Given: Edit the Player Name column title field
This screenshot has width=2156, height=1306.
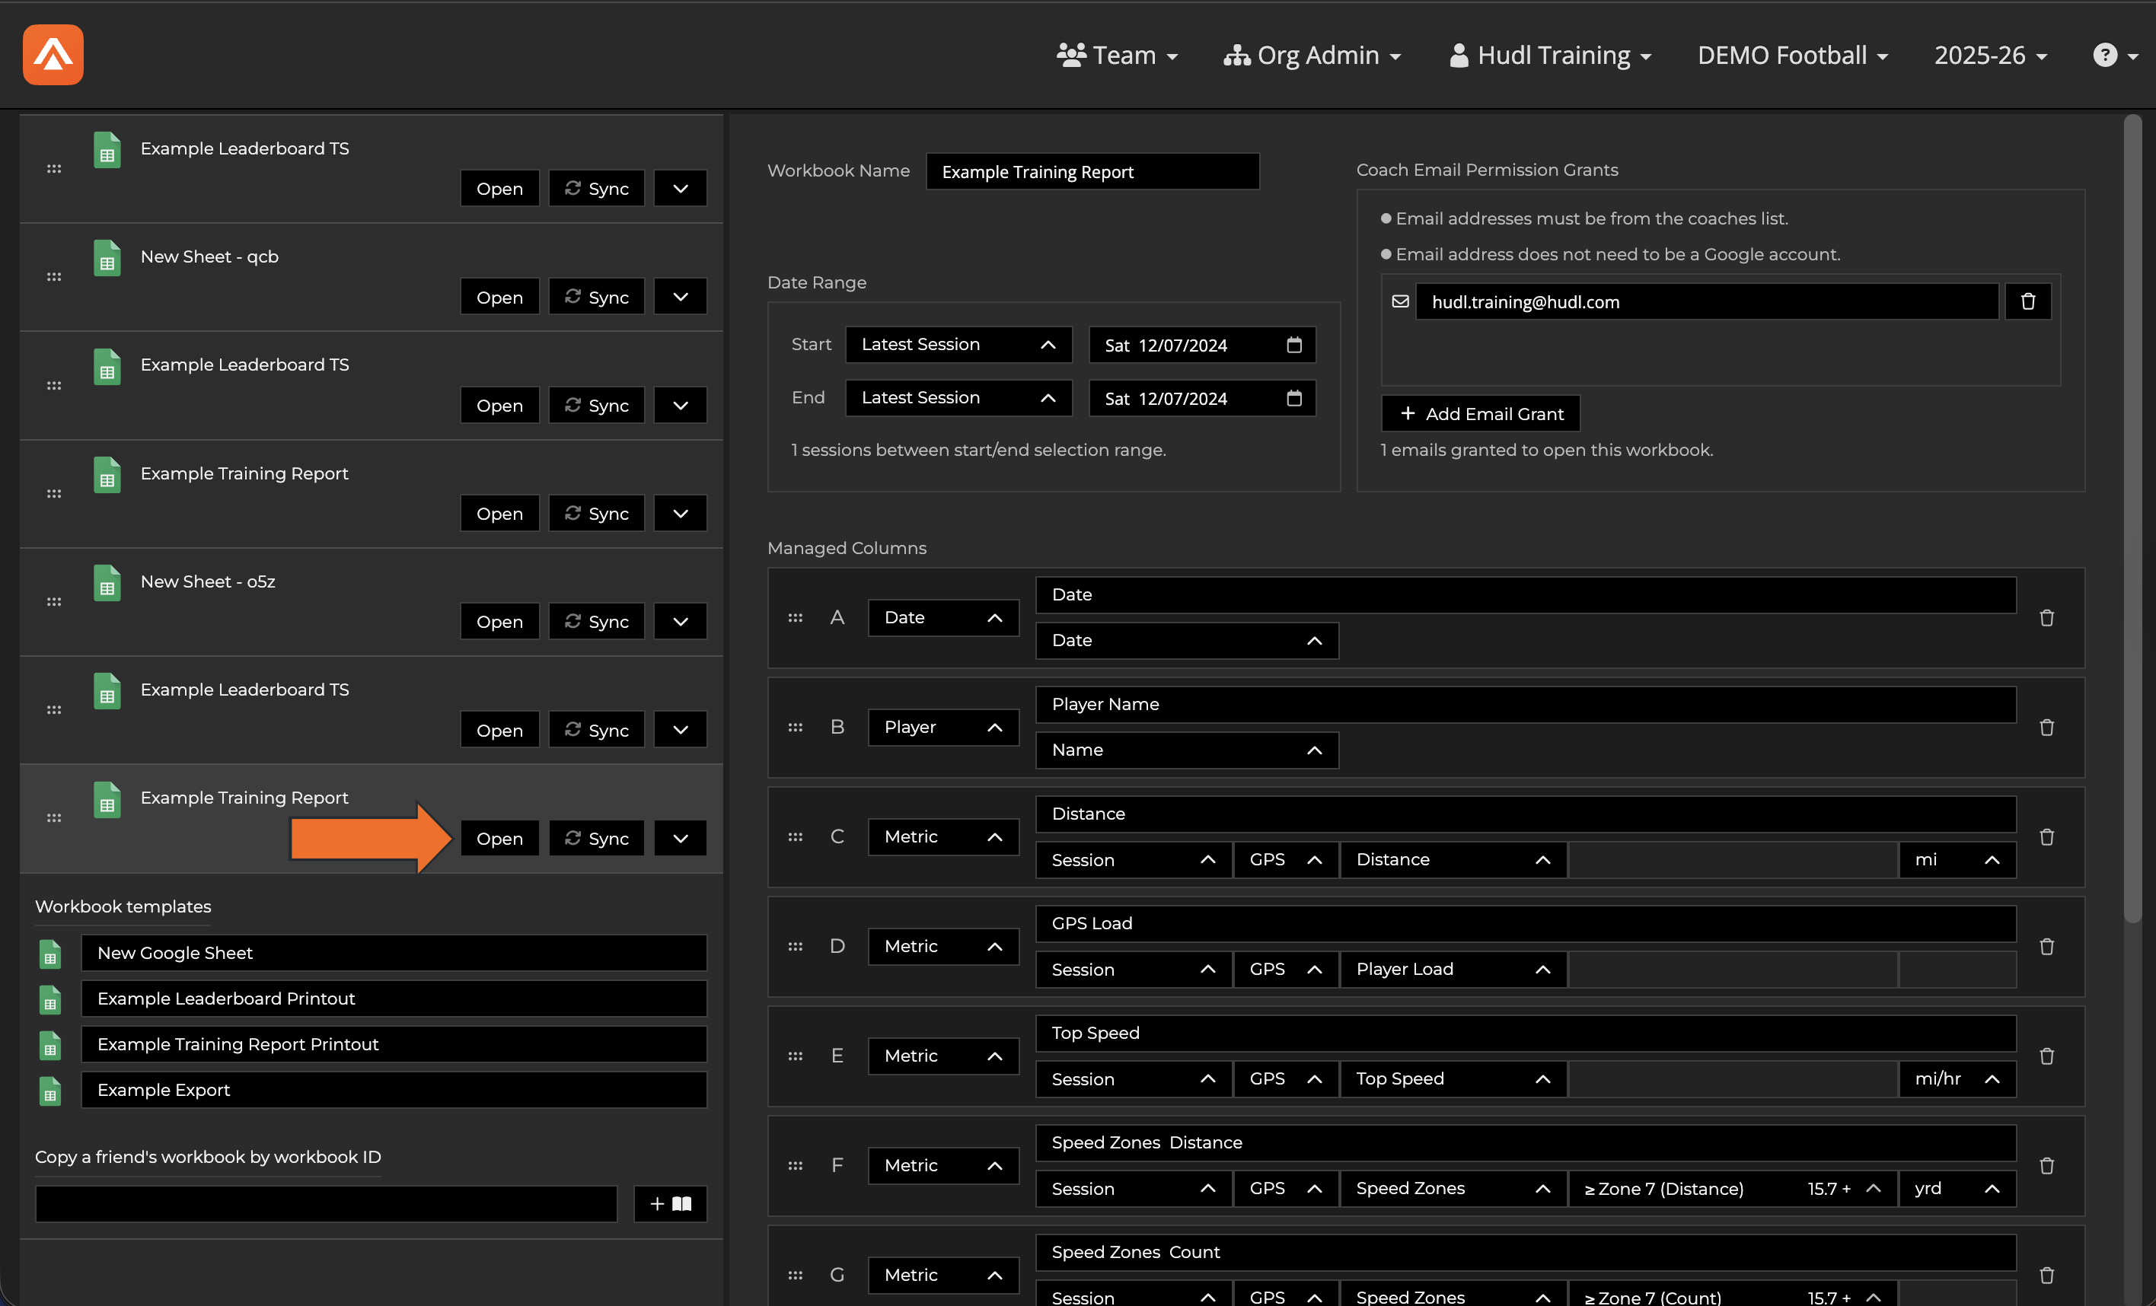Looking at the screenshot, I should (1526, 704).
